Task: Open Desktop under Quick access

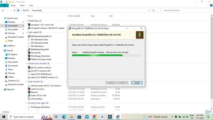Action: point(12,22)
